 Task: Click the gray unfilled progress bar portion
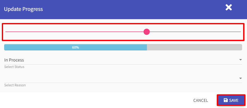194,47
